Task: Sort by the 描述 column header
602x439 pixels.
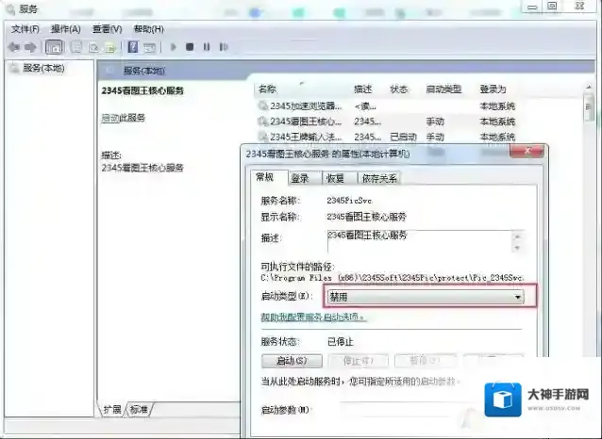Action: [x=362, y=89]
